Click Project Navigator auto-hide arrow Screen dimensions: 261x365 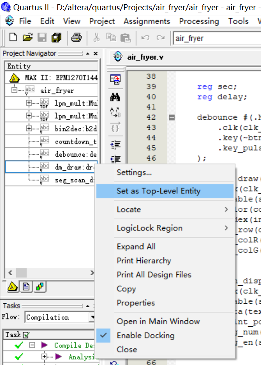pyautogui.click(x=88, y=54)
